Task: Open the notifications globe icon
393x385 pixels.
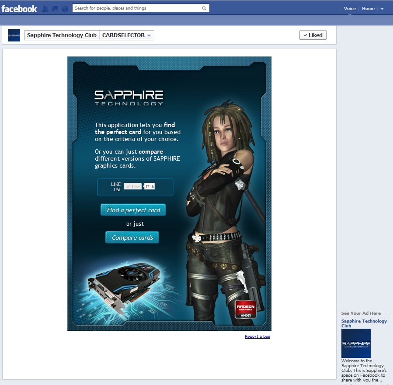Action: [x=65, y=9]
